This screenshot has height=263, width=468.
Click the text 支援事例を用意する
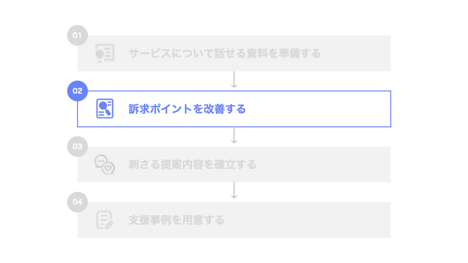coord(176,220)
